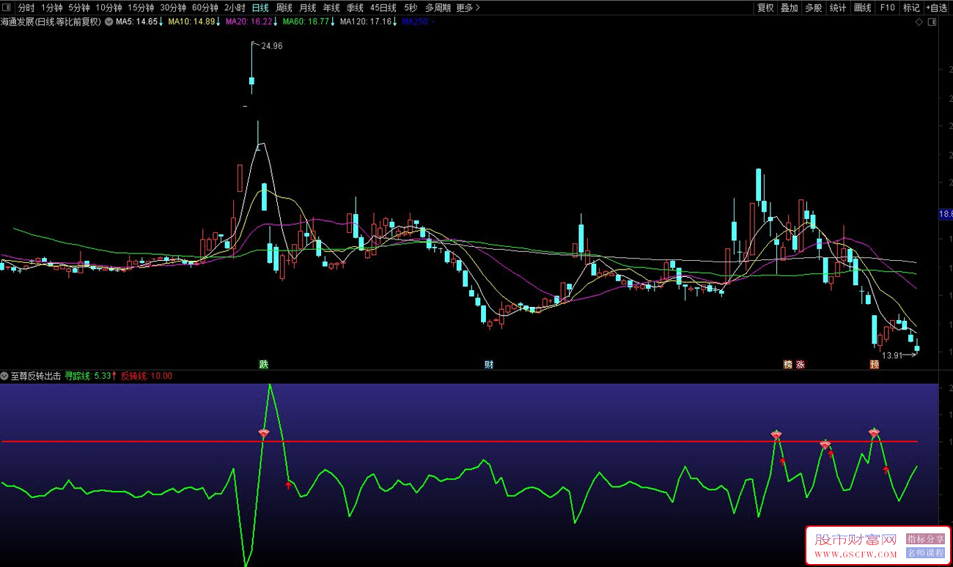Expand the 更多 periods menu
The height and width of the screenshot is (567, 953).
(x=468, y=7)
